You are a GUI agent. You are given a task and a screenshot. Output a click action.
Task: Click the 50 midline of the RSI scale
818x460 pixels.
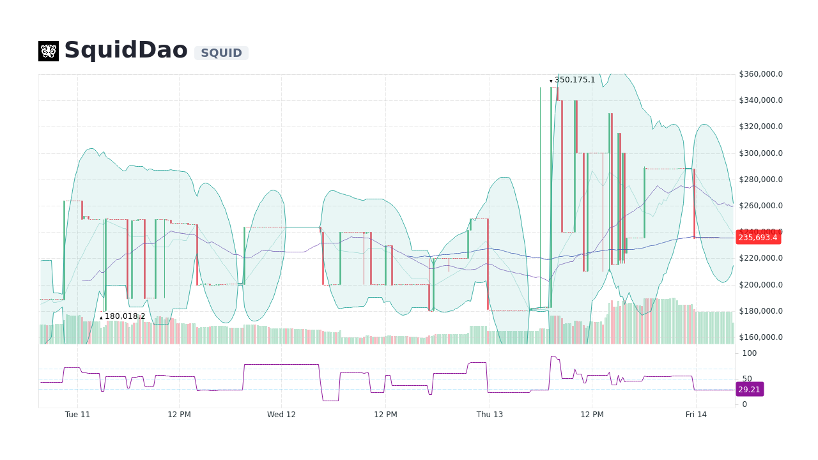pyautogui.click(x=747, y=378)
